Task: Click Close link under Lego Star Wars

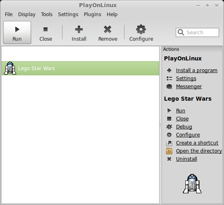Action: coord(182,118)
